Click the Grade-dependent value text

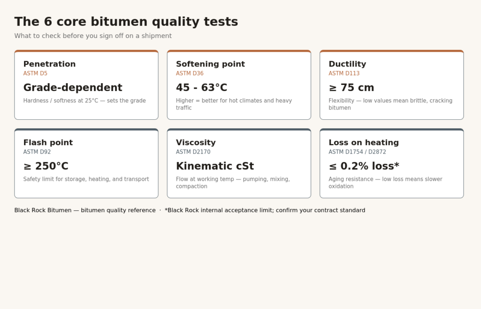coord(73,88)
